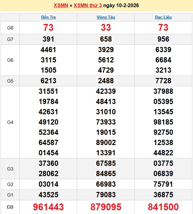
Task: Click Bến Tre G6 number 4461
Action: pos(48,50)
